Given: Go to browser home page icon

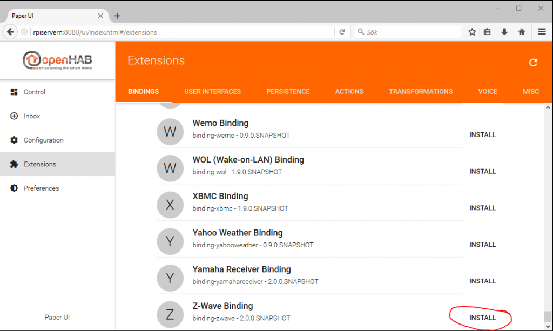Looking at the screenshot, I should click(522, 32).
